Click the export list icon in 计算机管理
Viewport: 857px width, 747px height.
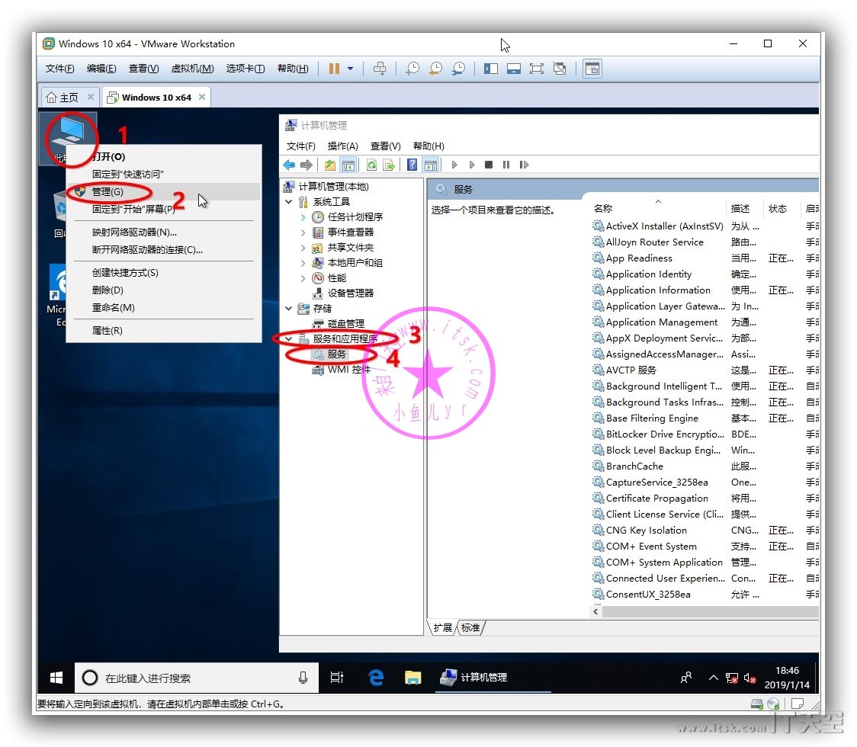[389, 165]
